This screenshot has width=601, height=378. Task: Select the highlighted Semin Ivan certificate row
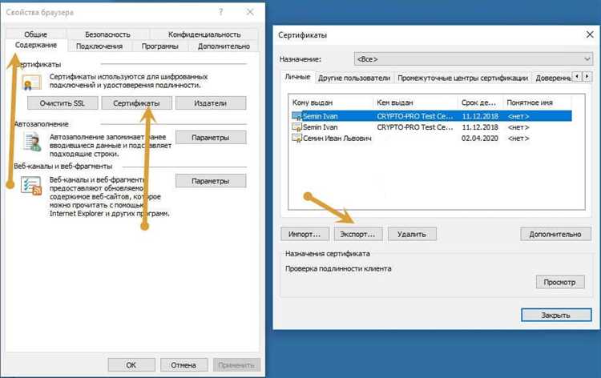tap(431, 116)
